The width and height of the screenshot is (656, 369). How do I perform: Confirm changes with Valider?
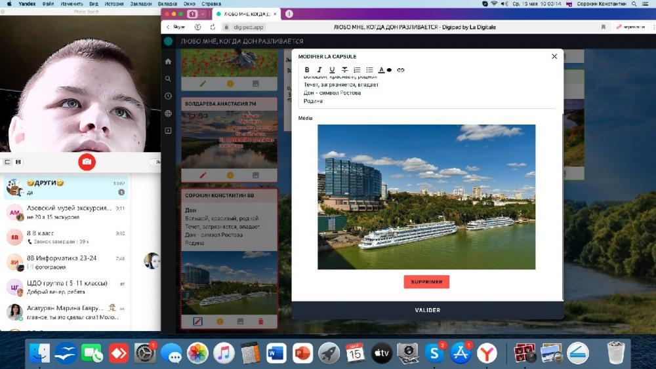tap(427, 310)
